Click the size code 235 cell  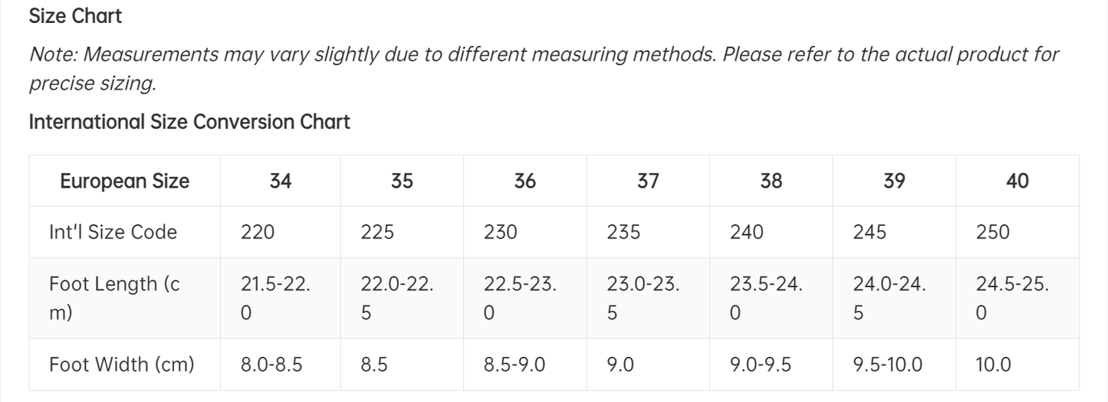(x=623, y=232)
